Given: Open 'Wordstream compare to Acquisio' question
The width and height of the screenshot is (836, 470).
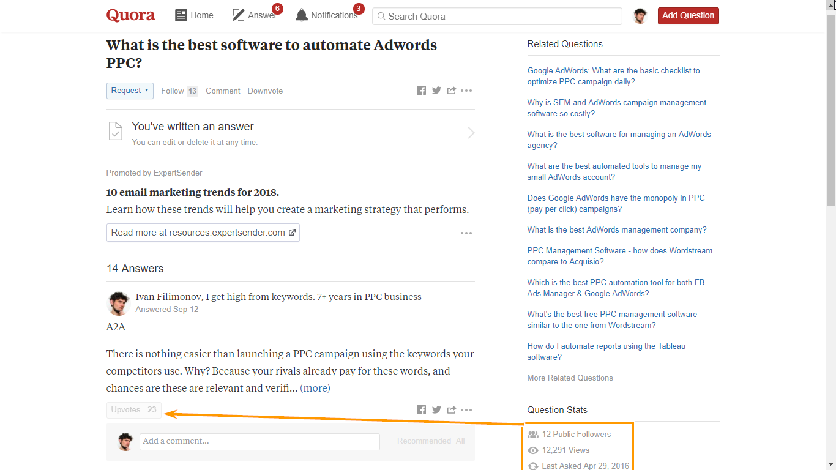Looking at the screenshot, I should click(620, 256).
